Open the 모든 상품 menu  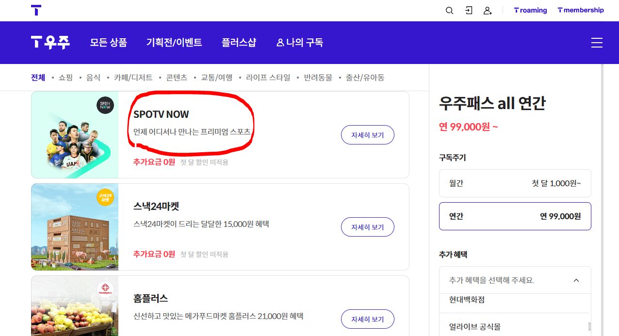coord(108,43)
